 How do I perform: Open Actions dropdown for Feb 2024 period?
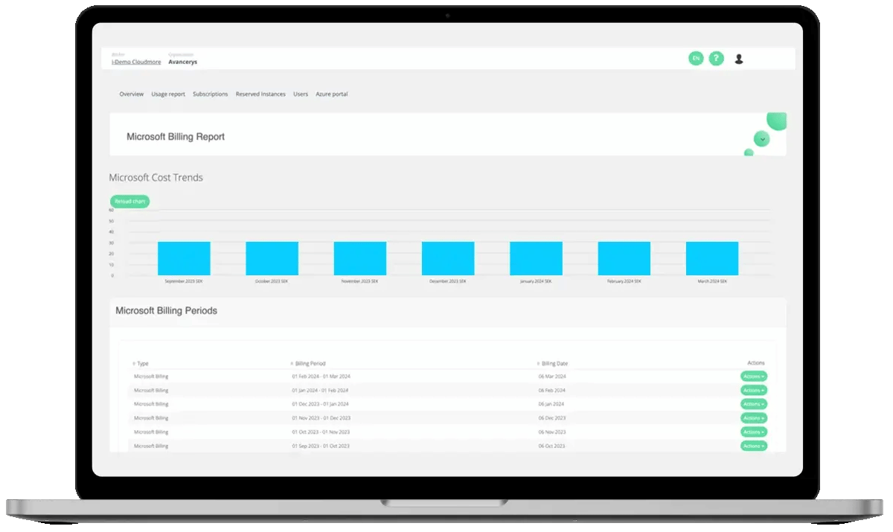click(x=753, y=376)
